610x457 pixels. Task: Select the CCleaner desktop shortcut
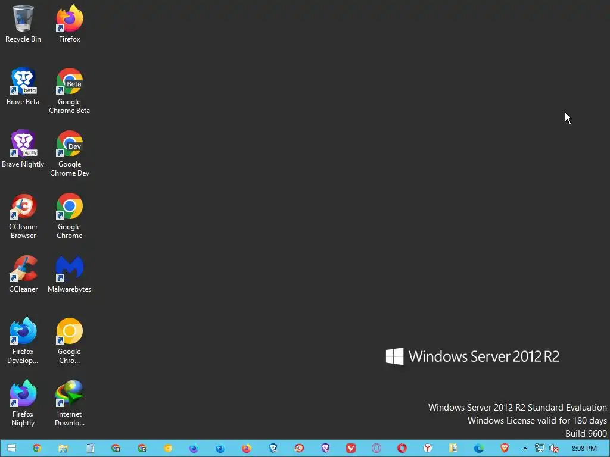23,274
